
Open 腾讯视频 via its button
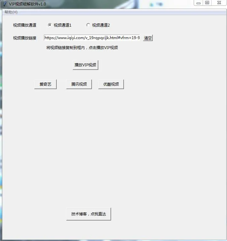click(79, 84)
